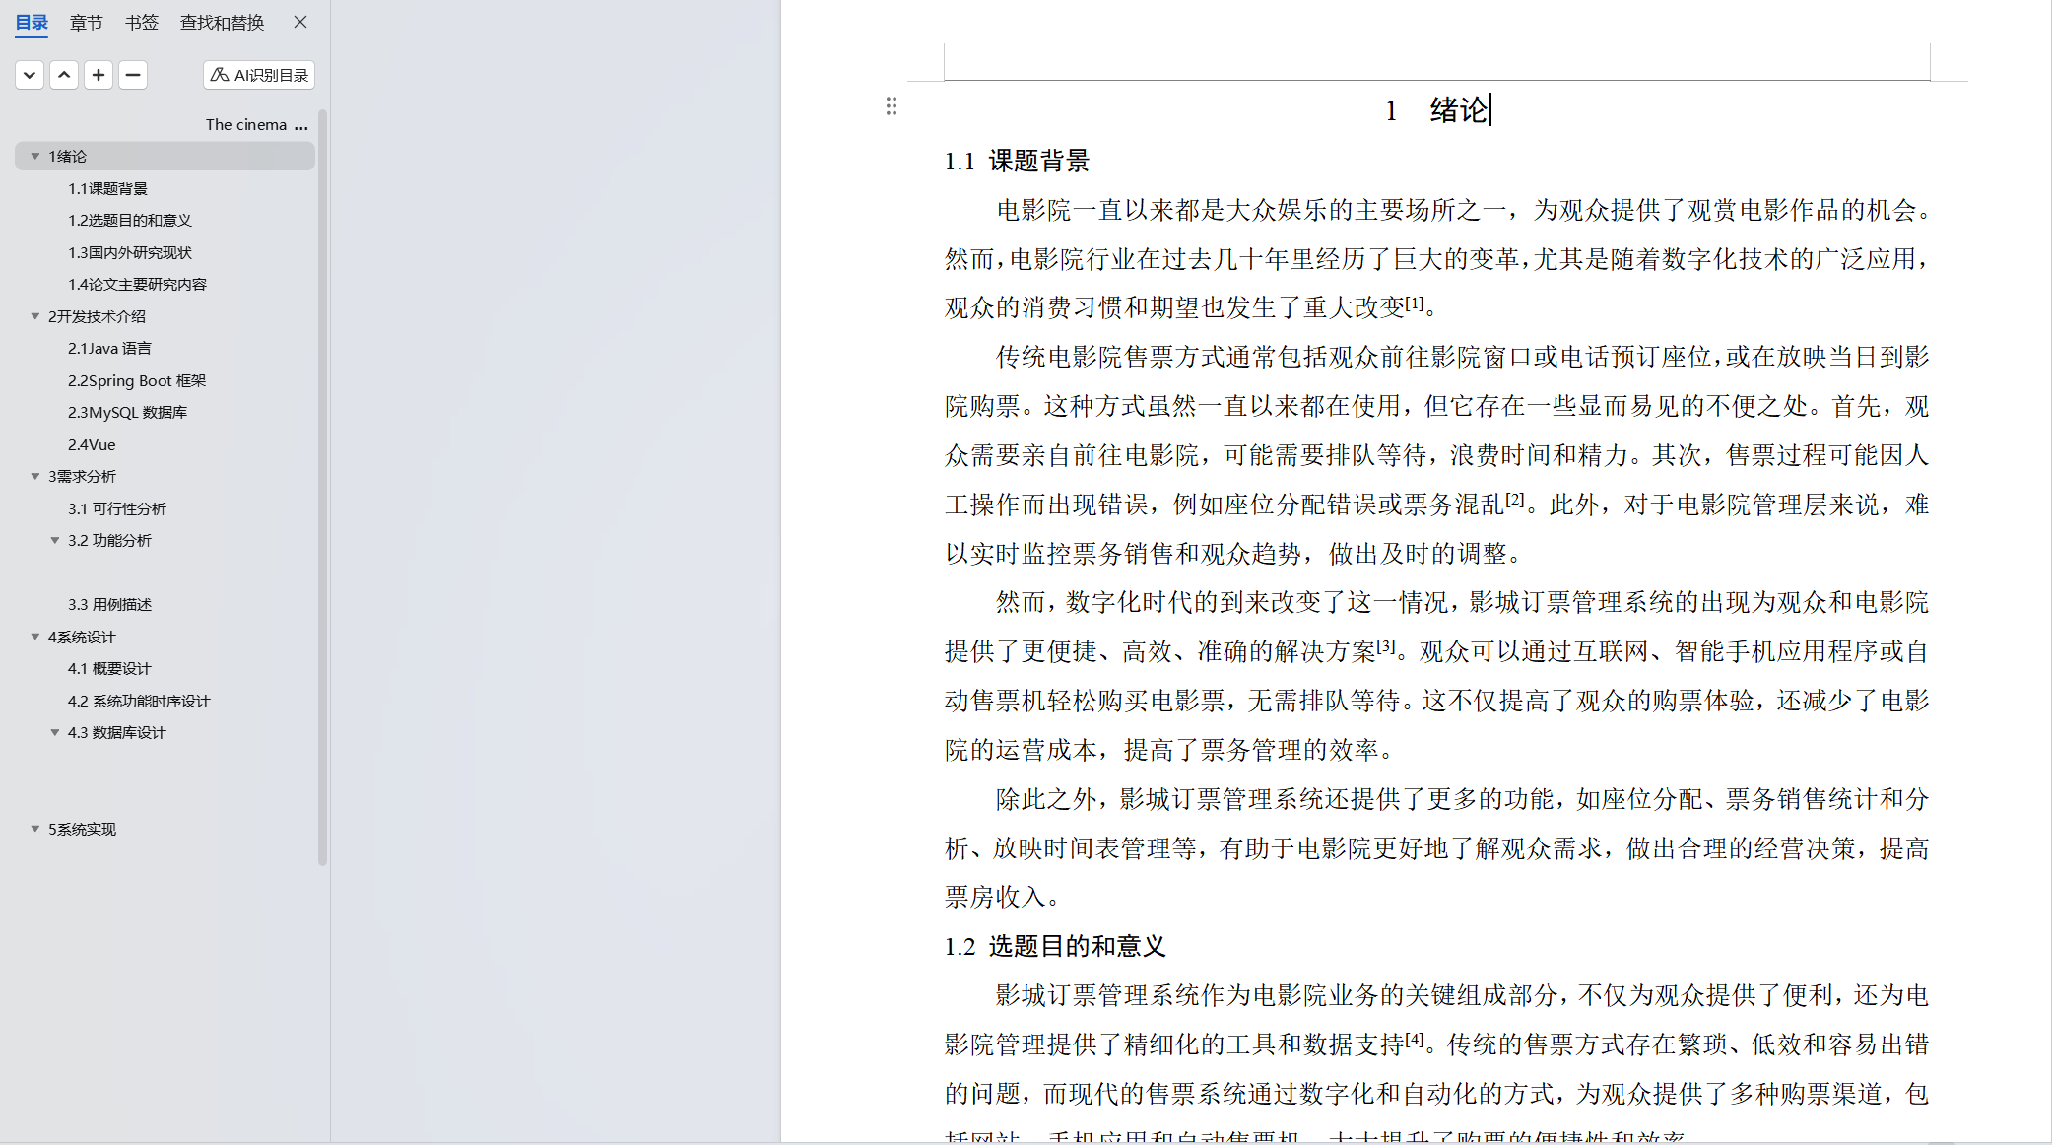The width and height of the screenshot is (2052, 1145).
Task: Switch to the 书签 tab
Action: (141, 23)
